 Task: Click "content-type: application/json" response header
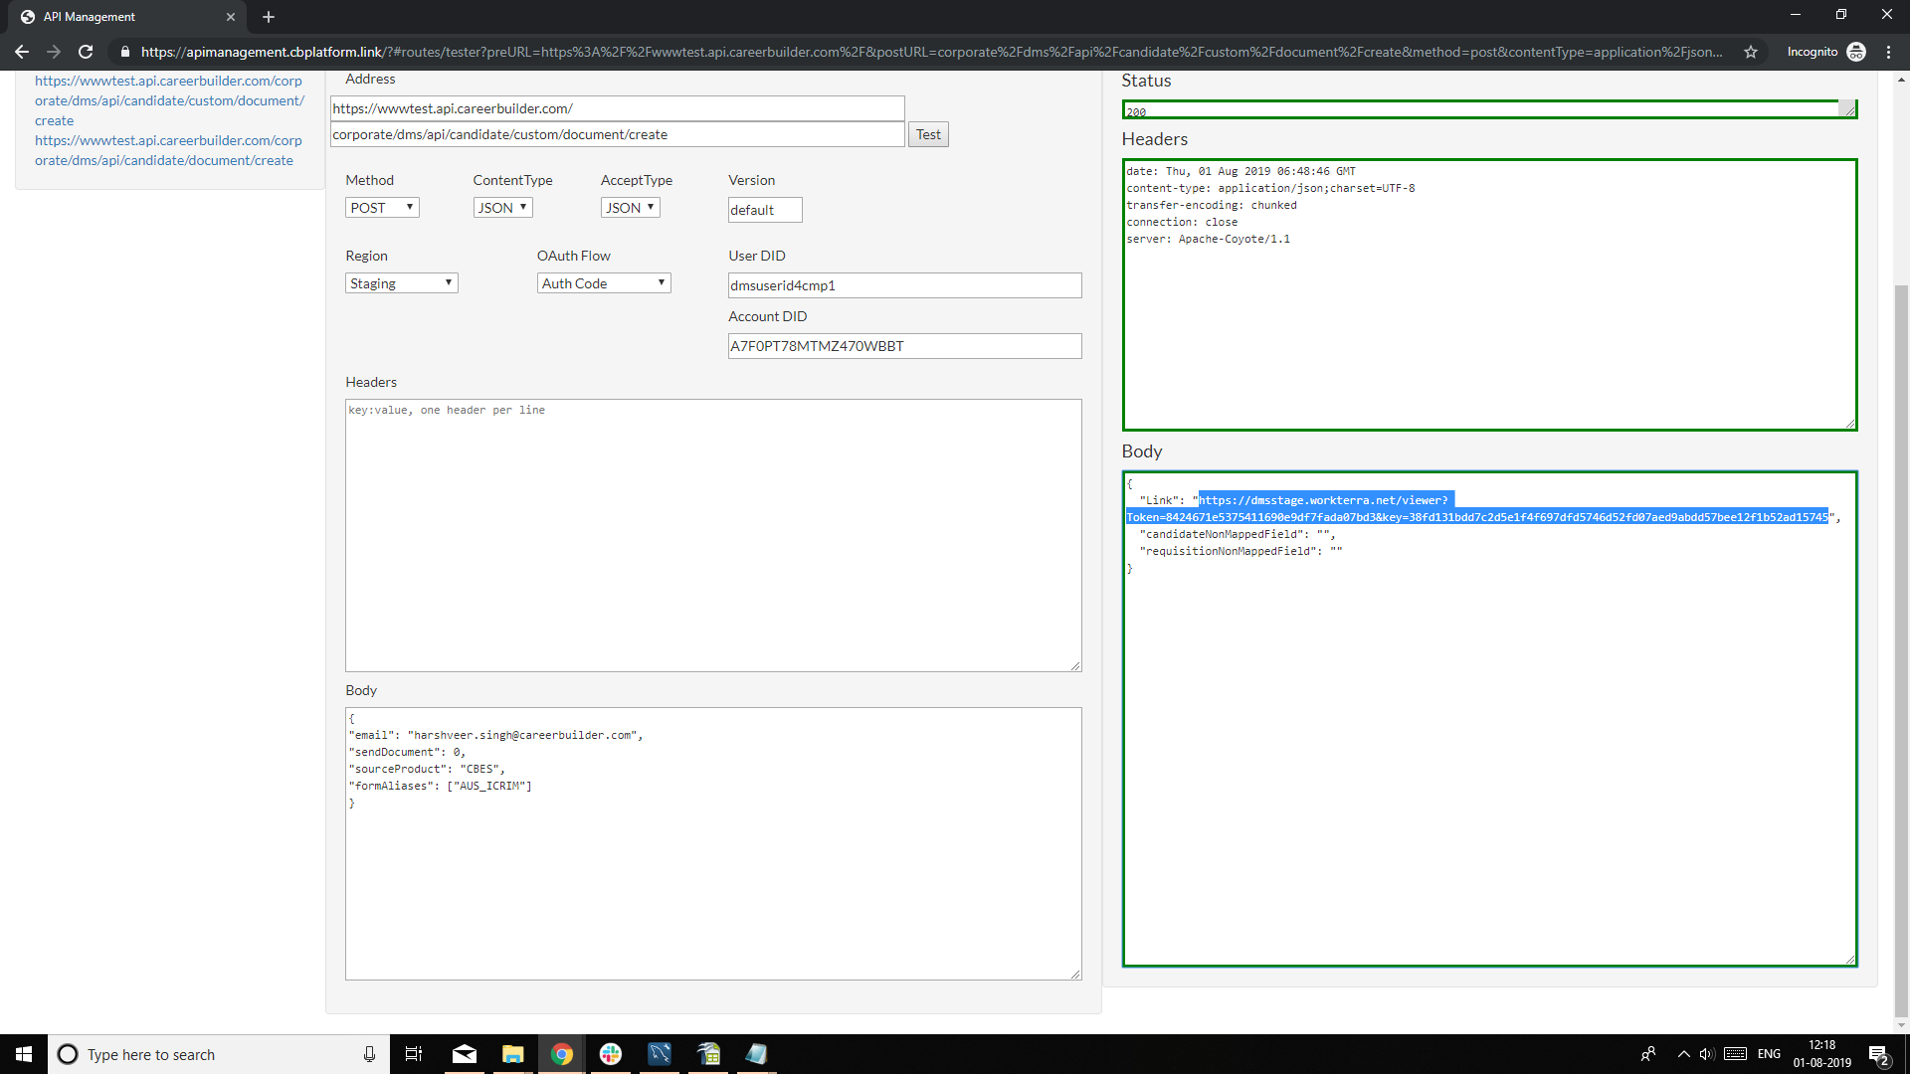tap(1270, 188)
